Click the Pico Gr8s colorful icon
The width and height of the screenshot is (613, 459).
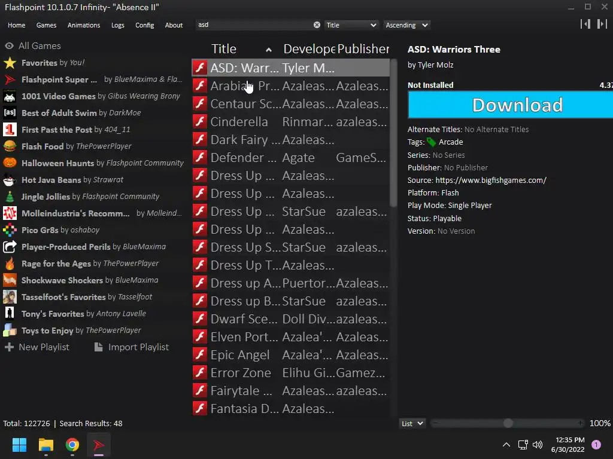(x=10, y=230)
